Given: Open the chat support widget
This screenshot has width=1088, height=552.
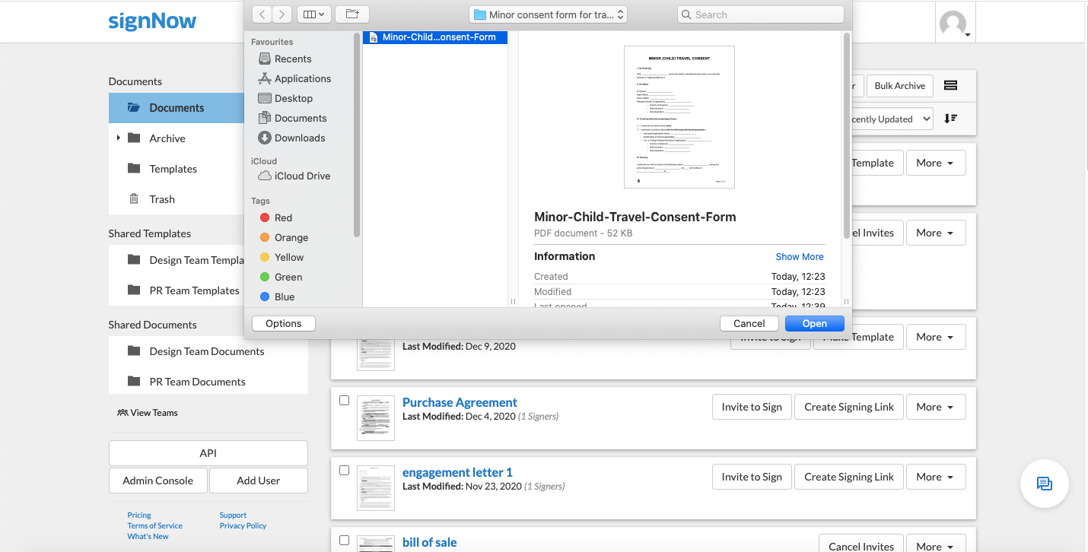Looking at the screenshot, I should point(1045,484).
